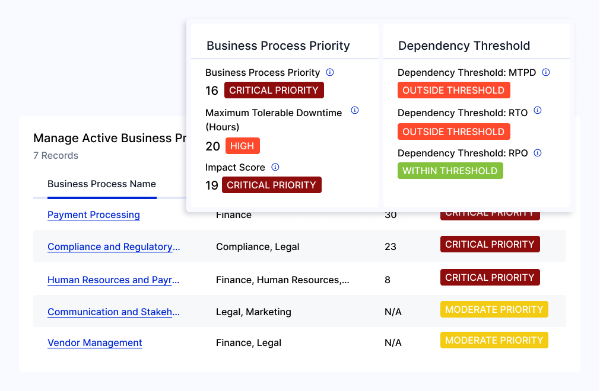Click value 8 in Human Resources row

pos(388,280)
